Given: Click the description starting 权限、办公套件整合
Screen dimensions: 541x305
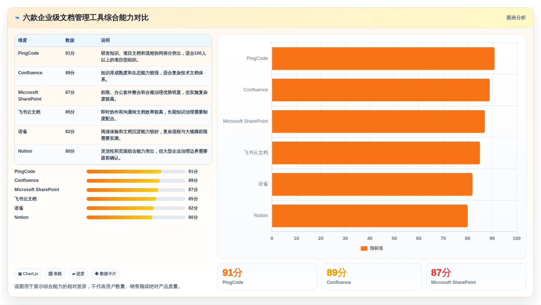Looking at the screenshot, I should click(154, 96).
